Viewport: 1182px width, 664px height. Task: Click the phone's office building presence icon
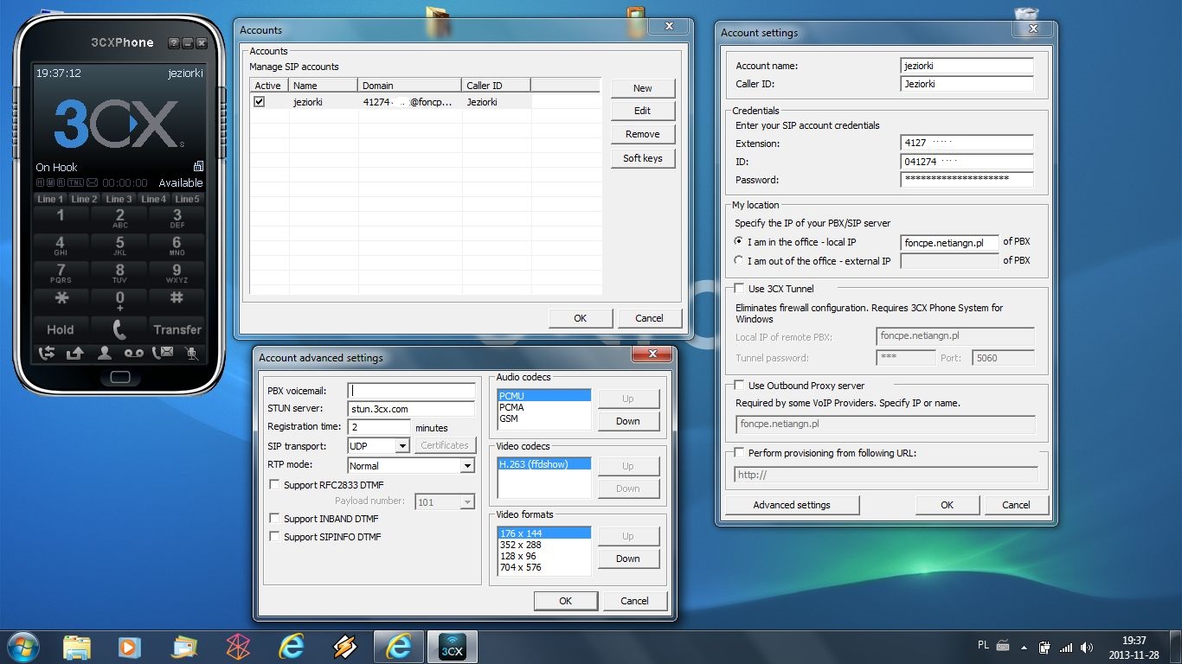click(198, 167)
